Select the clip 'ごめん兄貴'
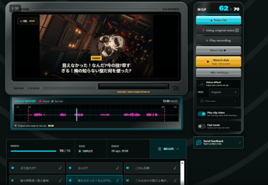The height and width of the screenshot is (185, 268). [x=152, y=168]
